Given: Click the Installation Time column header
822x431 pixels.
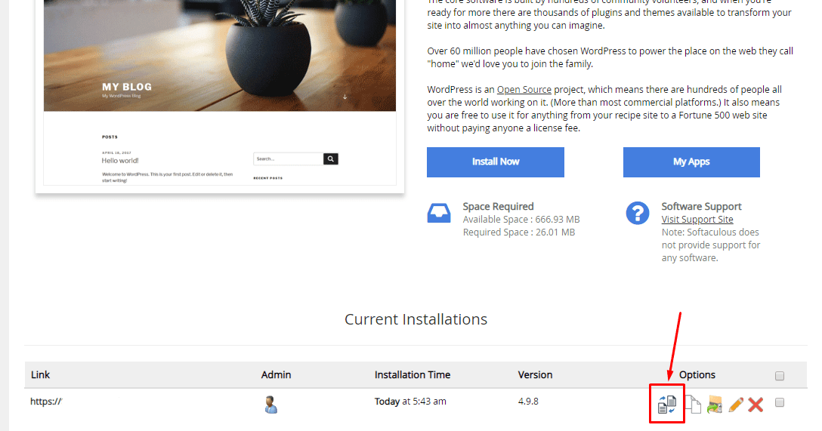Looking at the screenshot, I should pos(412,374).
